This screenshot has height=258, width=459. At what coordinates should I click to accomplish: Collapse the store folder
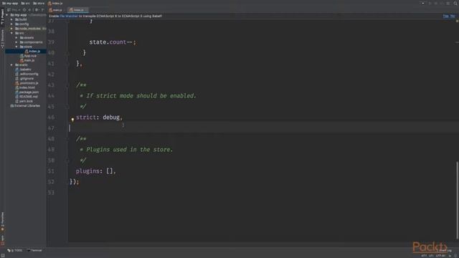(16, 47)
